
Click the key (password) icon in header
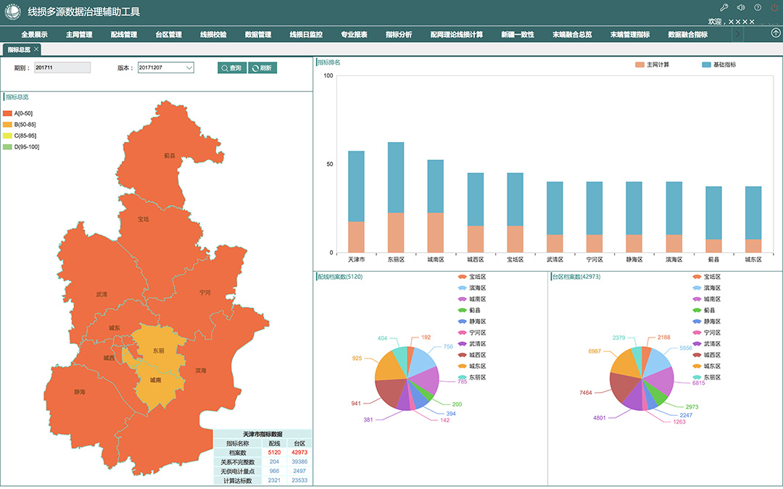(x=724, y=8)
